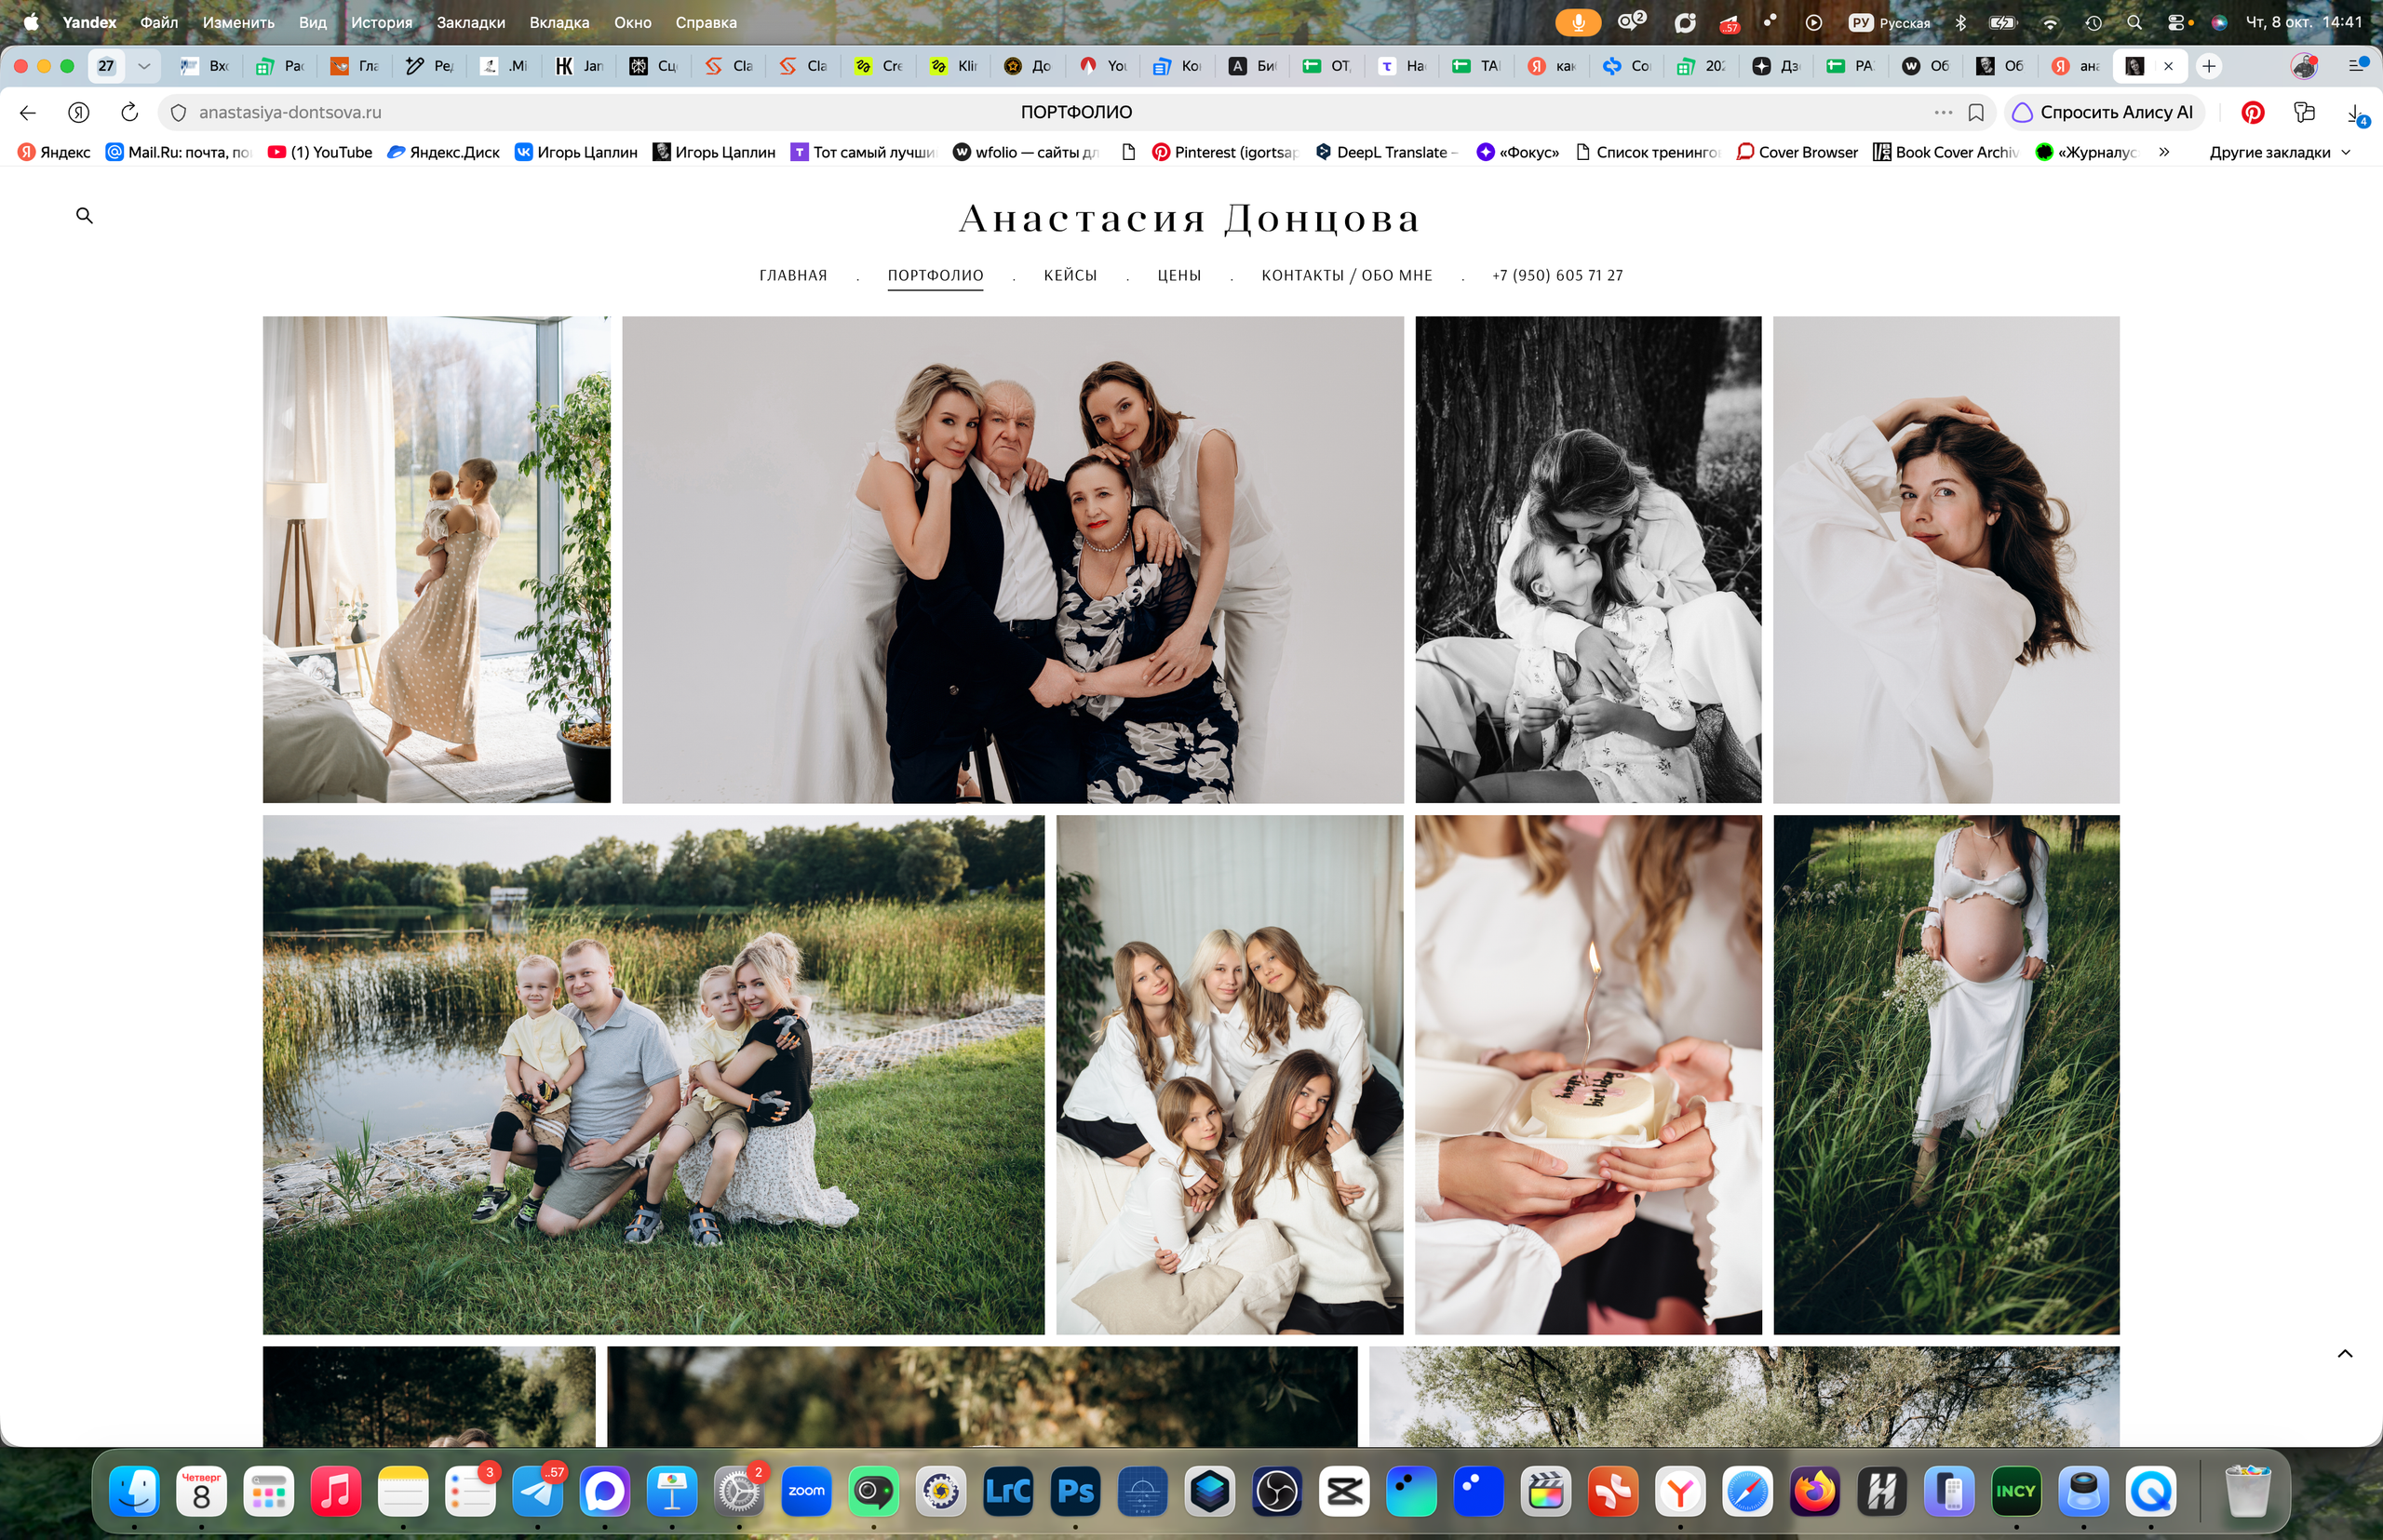Image resolution: width=2383 pixels, height=1540 pixels.
Task: Open КОНТАКТЫ / ОБО МНЕ page
Action: point(1347,275)
